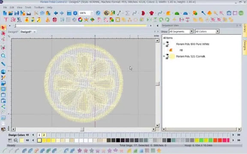The height and width of the screenshot is (154, 247).
Task: Click the purple star shape in bottom shapes bar
Action: coord(80,151)
